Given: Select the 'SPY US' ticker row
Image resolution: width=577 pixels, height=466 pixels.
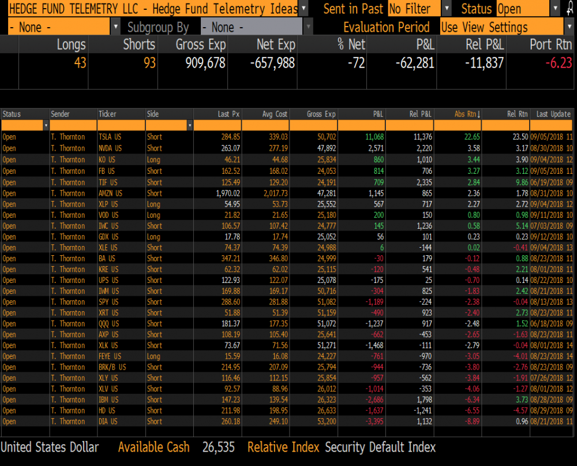Looking at the screenshot, I should [287, 301].
